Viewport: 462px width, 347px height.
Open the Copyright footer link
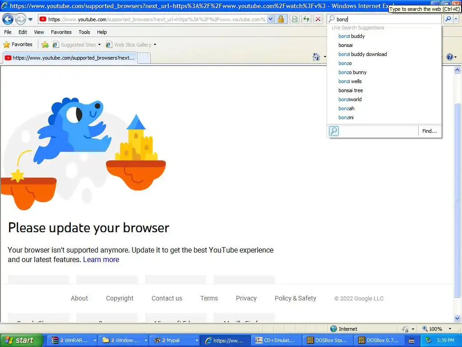click(120, 298)
